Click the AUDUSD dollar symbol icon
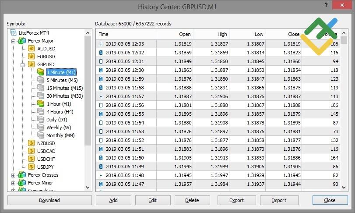The width and height of the screenshot is (355, 213). 31,49
